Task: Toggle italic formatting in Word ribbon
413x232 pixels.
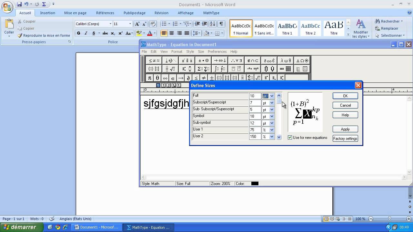Action: [86, 33]
